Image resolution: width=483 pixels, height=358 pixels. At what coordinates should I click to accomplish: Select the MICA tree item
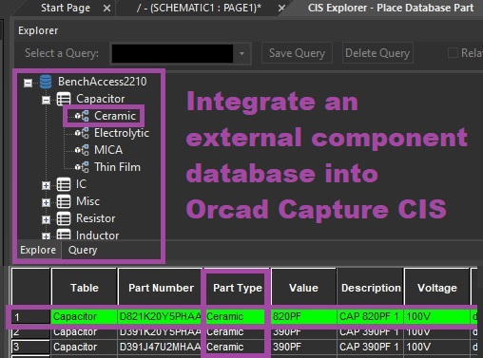click(108, 150)
